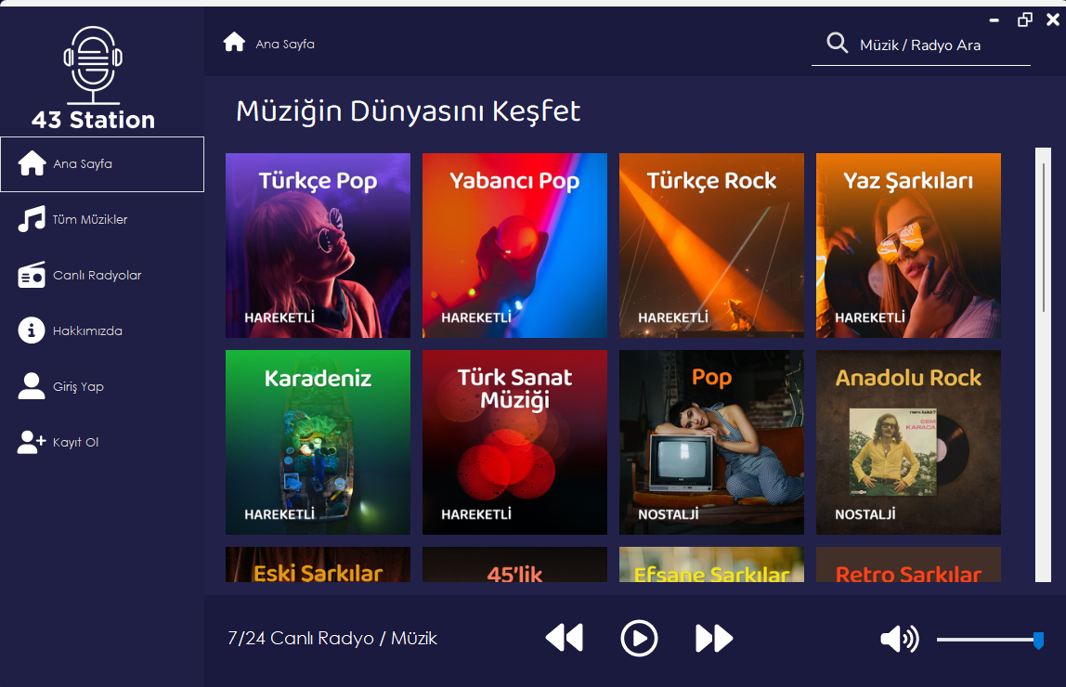Open the Canlı Radyolar menu item
The width and height of the screenshot is (1066, 687).
click(102, 275)
